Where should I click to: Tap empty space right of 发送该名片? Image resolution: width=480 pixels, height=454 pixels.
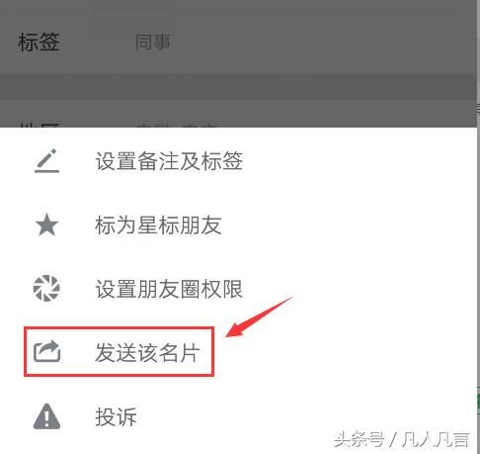[x=346, y=352]
